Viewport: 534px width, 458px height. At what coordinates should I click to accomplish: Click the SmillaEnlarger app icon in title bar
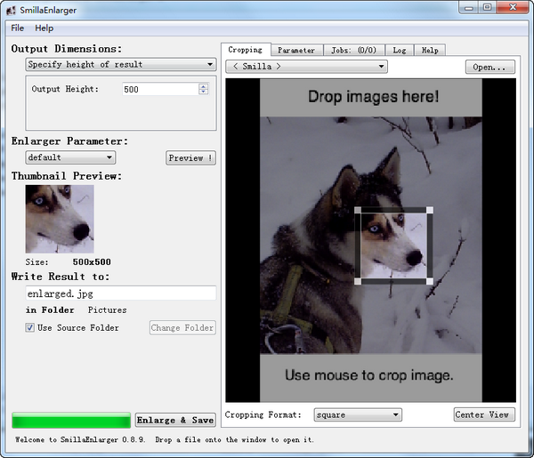[11, 9]
